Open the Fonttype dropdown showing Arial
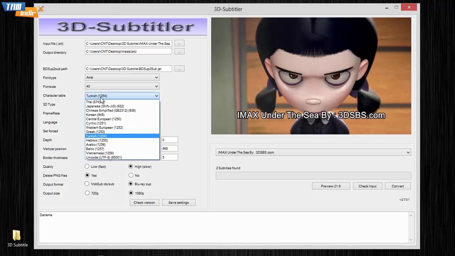The width and height of the screenshot is (455, 256). coord(122,78)
